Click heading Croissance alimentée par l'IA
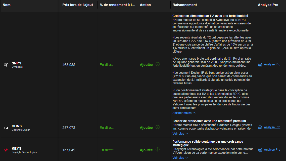Viewport: 286px width, 161px height. click(x=210, y=16)
